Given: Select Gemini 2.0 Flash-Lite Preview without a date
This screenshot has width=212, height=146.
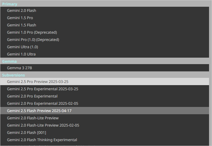Looking at the screenshot, I should [x=33, y=118].
